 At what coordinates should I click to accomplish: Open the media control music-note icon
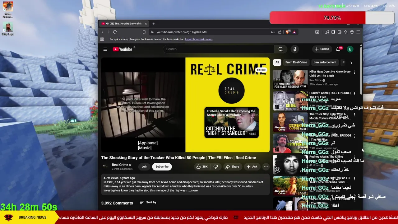327,32
